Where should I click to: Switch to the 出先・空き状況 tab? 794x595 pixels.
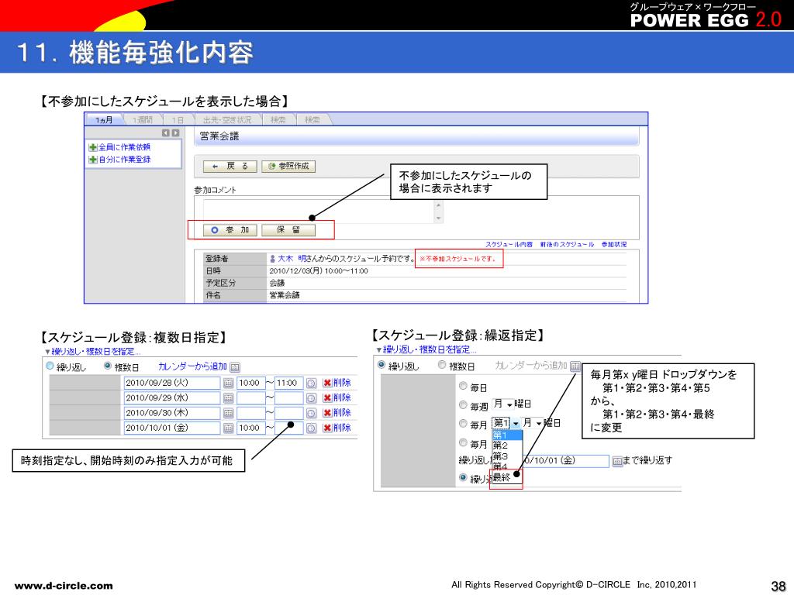click(227, 120)
